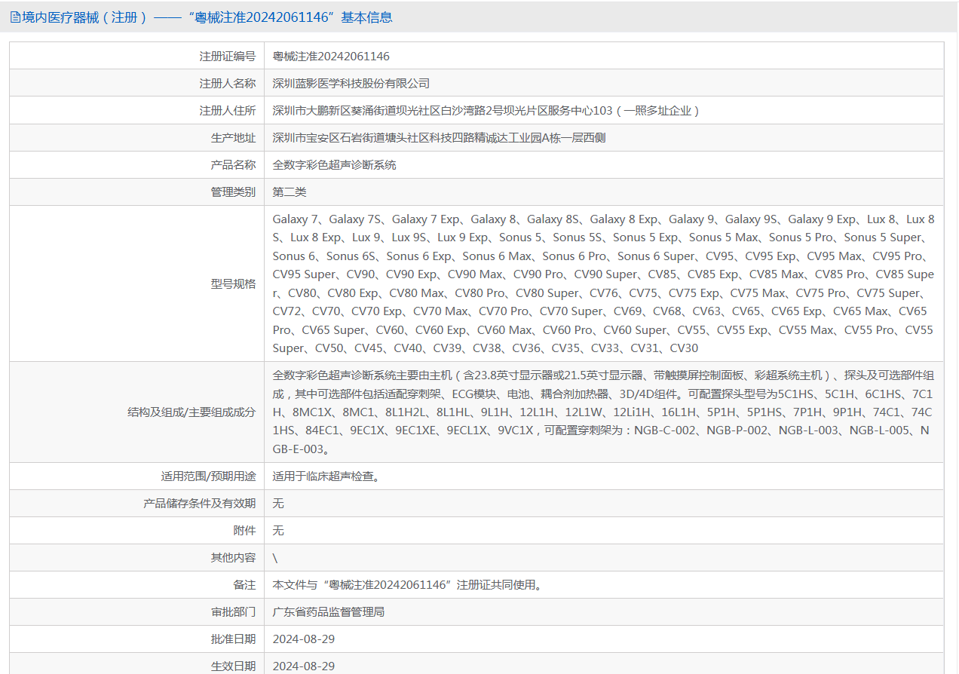Select the approving department '广东省药品监督管理局'
The height and width of the screenshot is (674, 959).
[329, 611]
